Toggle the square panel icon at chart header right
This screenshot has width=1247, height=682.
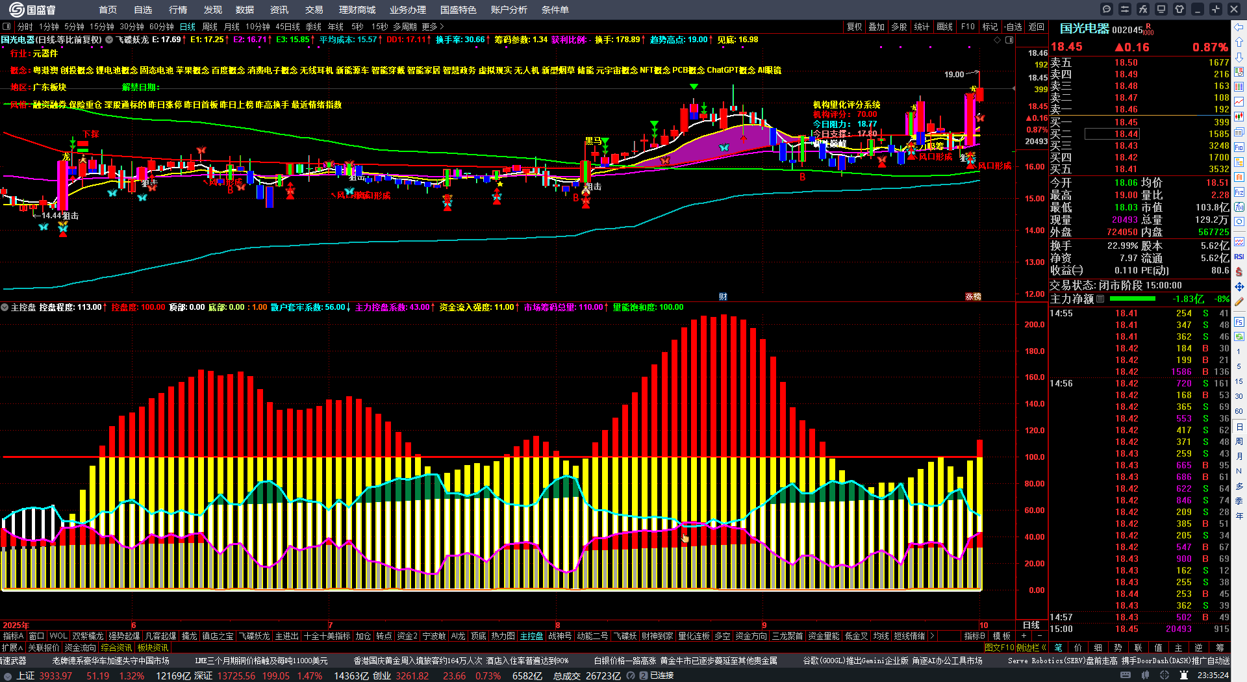click(1009, 40)
